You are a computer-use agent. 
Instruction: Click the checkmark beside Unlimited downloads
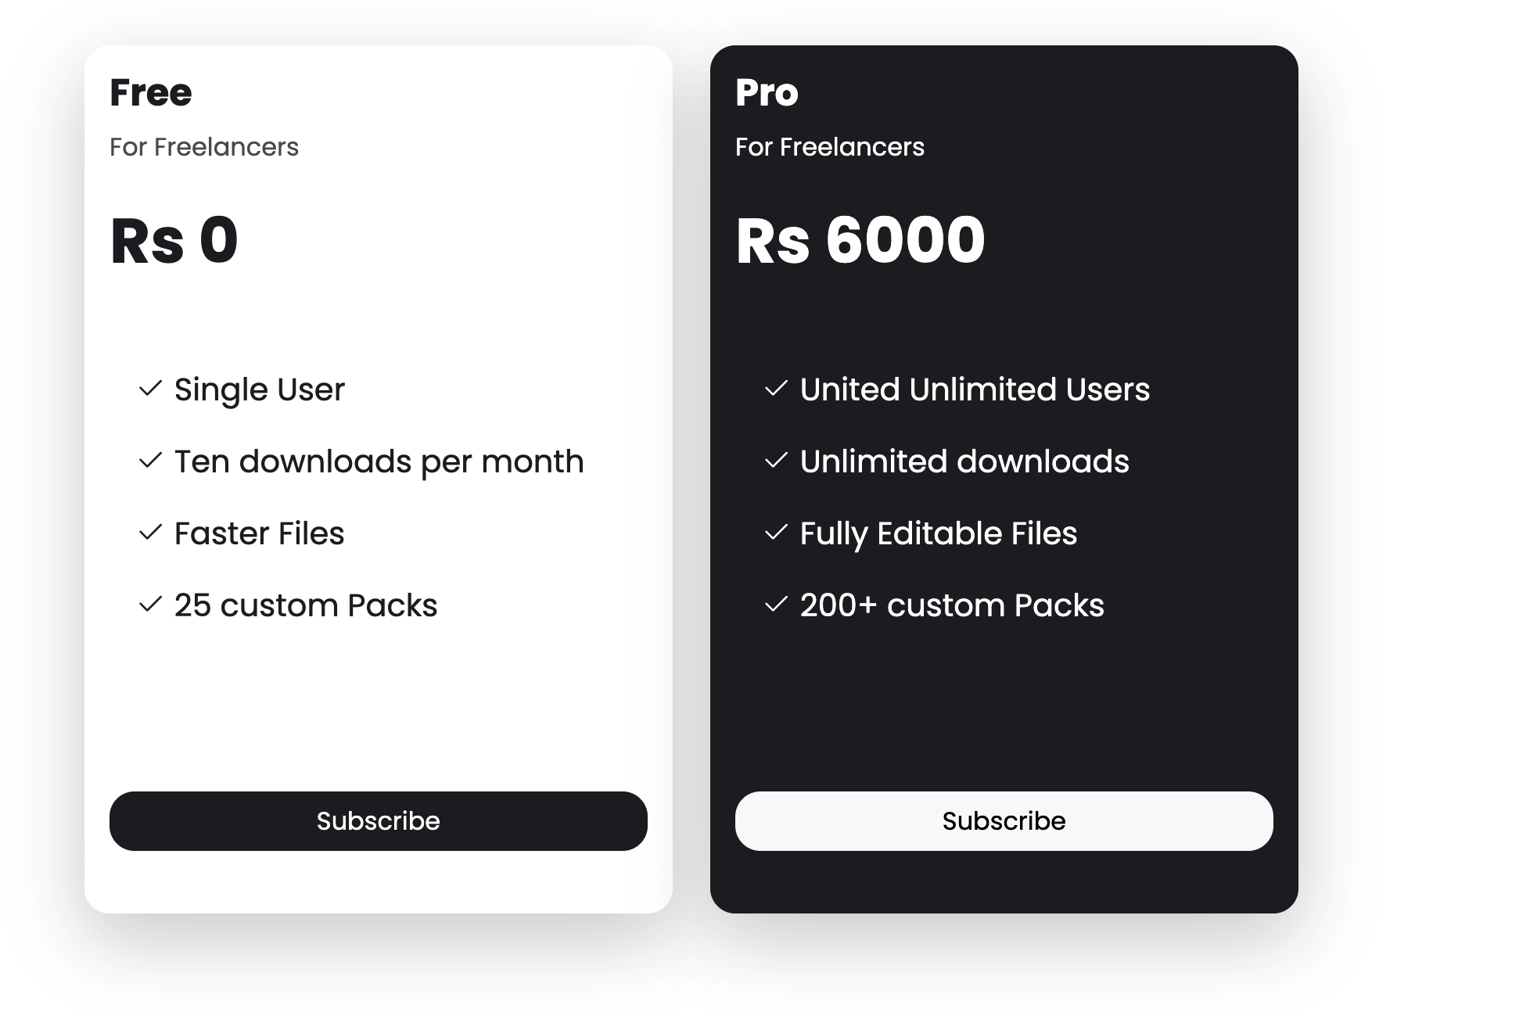(x=776, y=460)
